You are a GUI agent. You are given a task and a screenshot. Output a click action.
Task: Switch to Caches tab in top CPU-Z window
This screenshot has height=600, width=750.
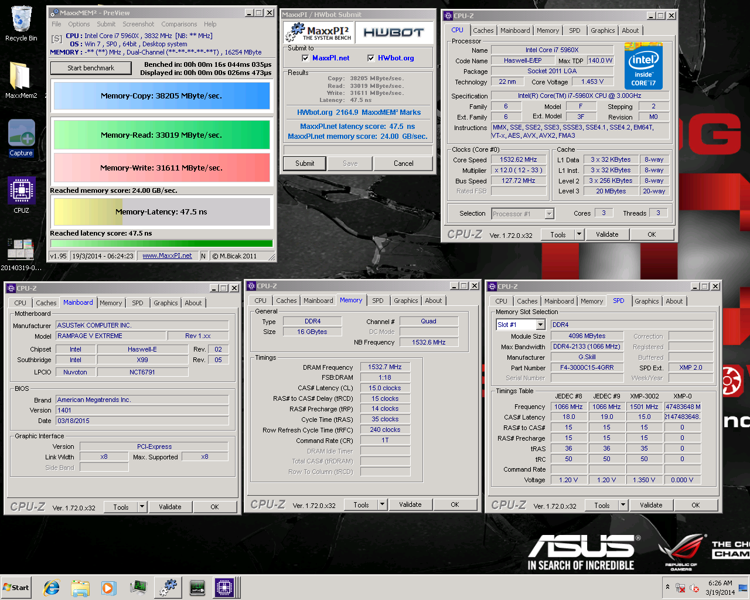tap(483, 30)
